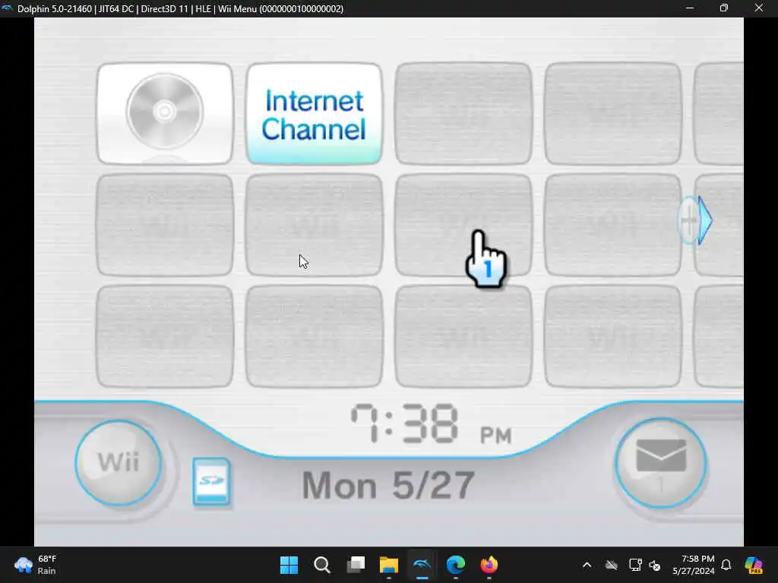
Task: Open File Explorer from taskbar
Action: (388, 565)
